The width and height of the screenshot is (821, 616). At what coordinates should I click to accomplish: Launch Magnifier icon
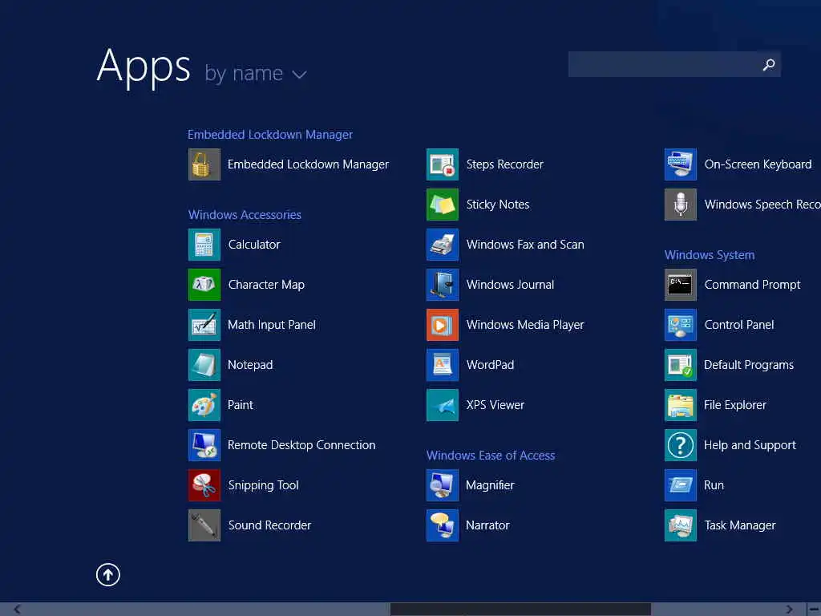pyautogui.click(x=443, y=485)
